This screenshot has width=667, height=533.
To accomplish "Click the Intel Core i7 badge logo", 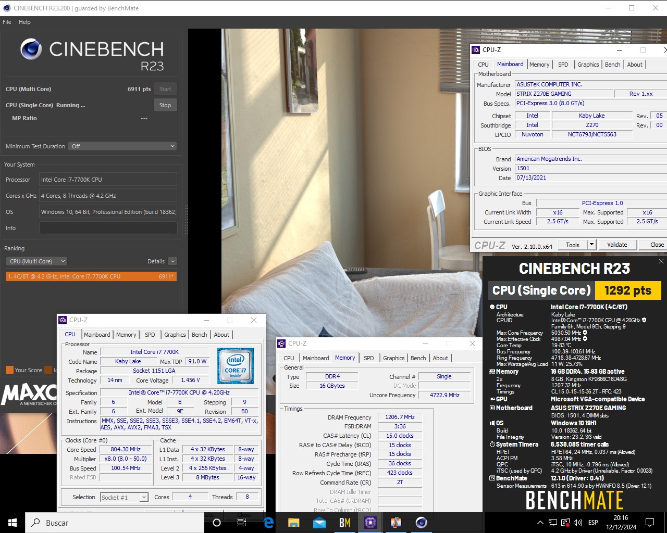I will (236, 366).
